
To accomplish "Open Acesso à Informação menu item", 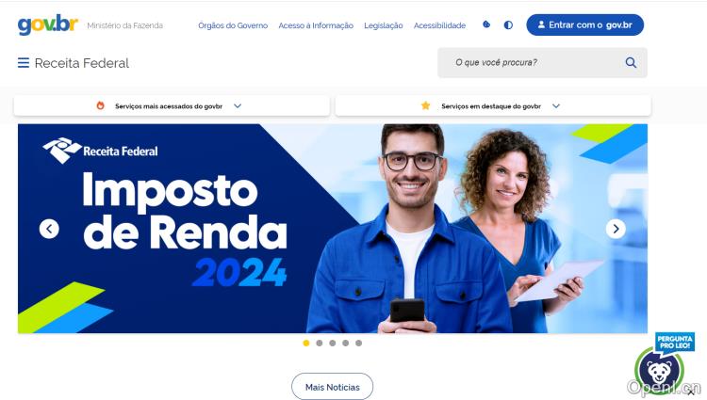I will point(316,25).
